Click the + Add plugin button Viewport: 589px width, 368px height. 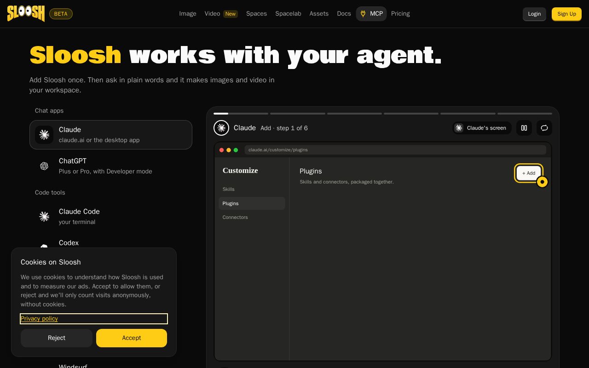(x=529, y=173)
